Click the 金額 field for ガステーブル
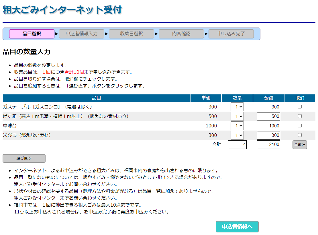The image size is (318, 235). tap(268, 107)
